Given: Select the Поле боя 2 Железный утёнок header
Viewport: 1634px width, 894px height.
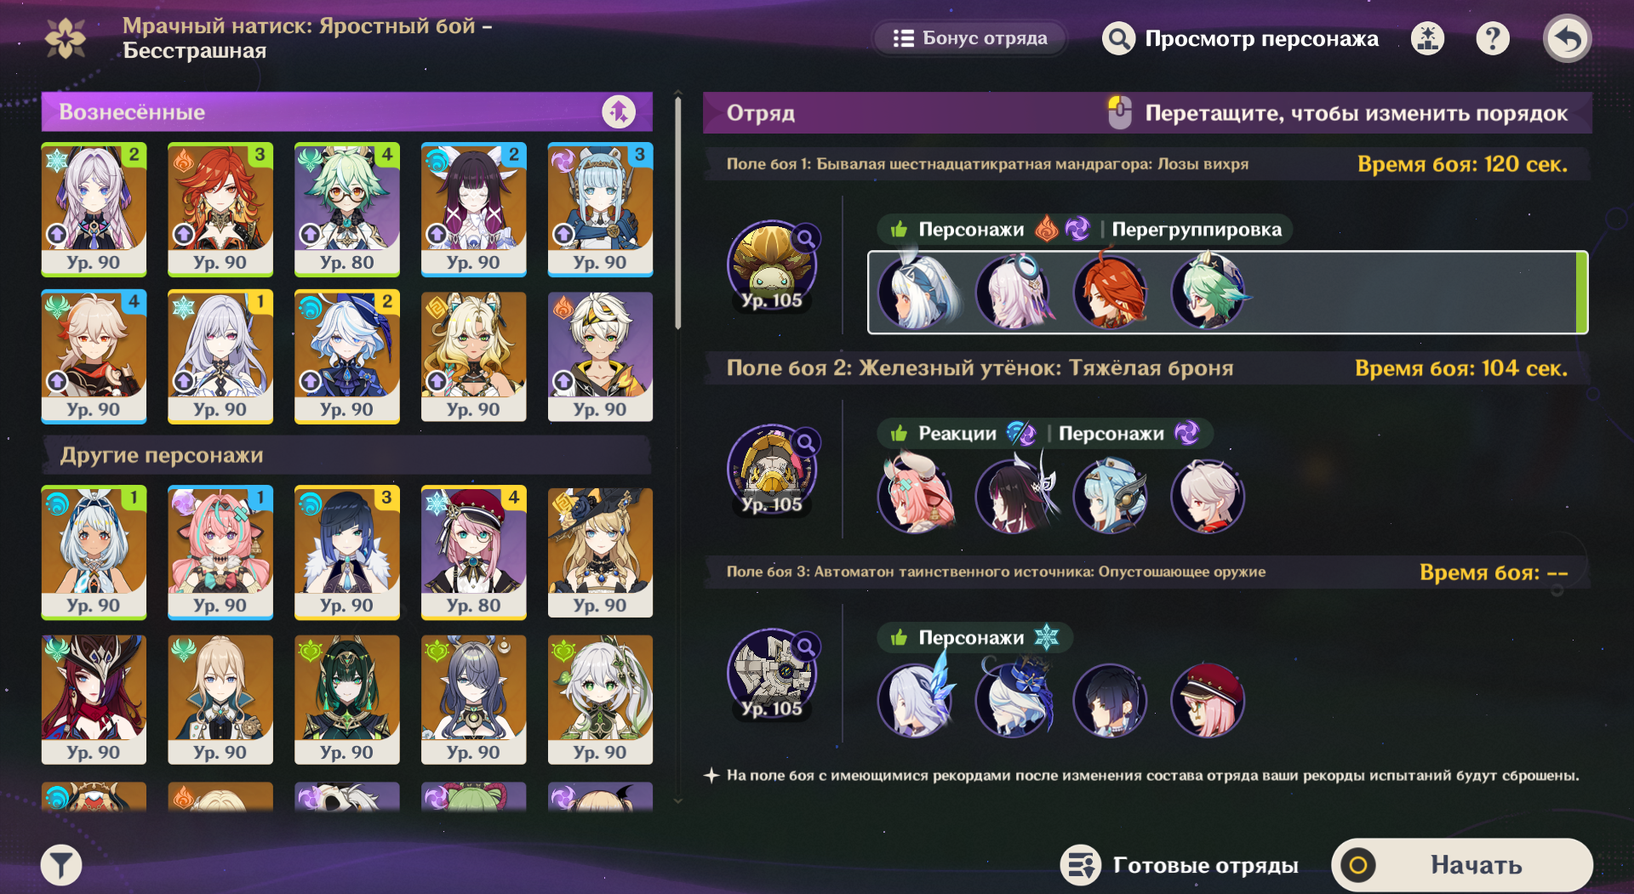Looking at the screenshot, I should pos(1146,368).
